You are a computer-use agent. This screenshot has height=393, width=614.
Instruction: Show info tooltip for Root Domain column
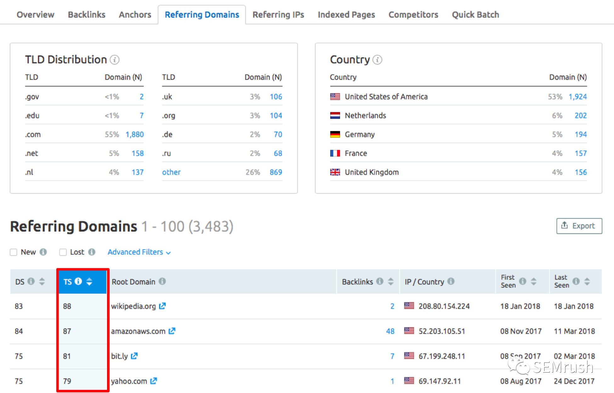tap(162, 281)
